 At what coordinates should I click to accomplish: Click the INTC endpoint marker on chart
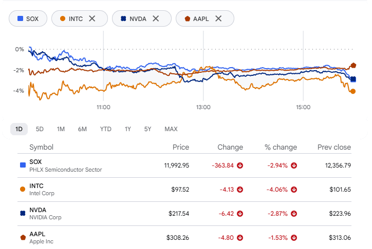click(353, 91)
